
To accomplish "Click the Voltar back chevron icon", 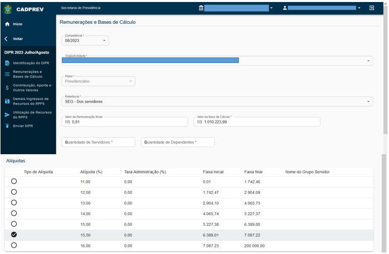I will [7, 39].
